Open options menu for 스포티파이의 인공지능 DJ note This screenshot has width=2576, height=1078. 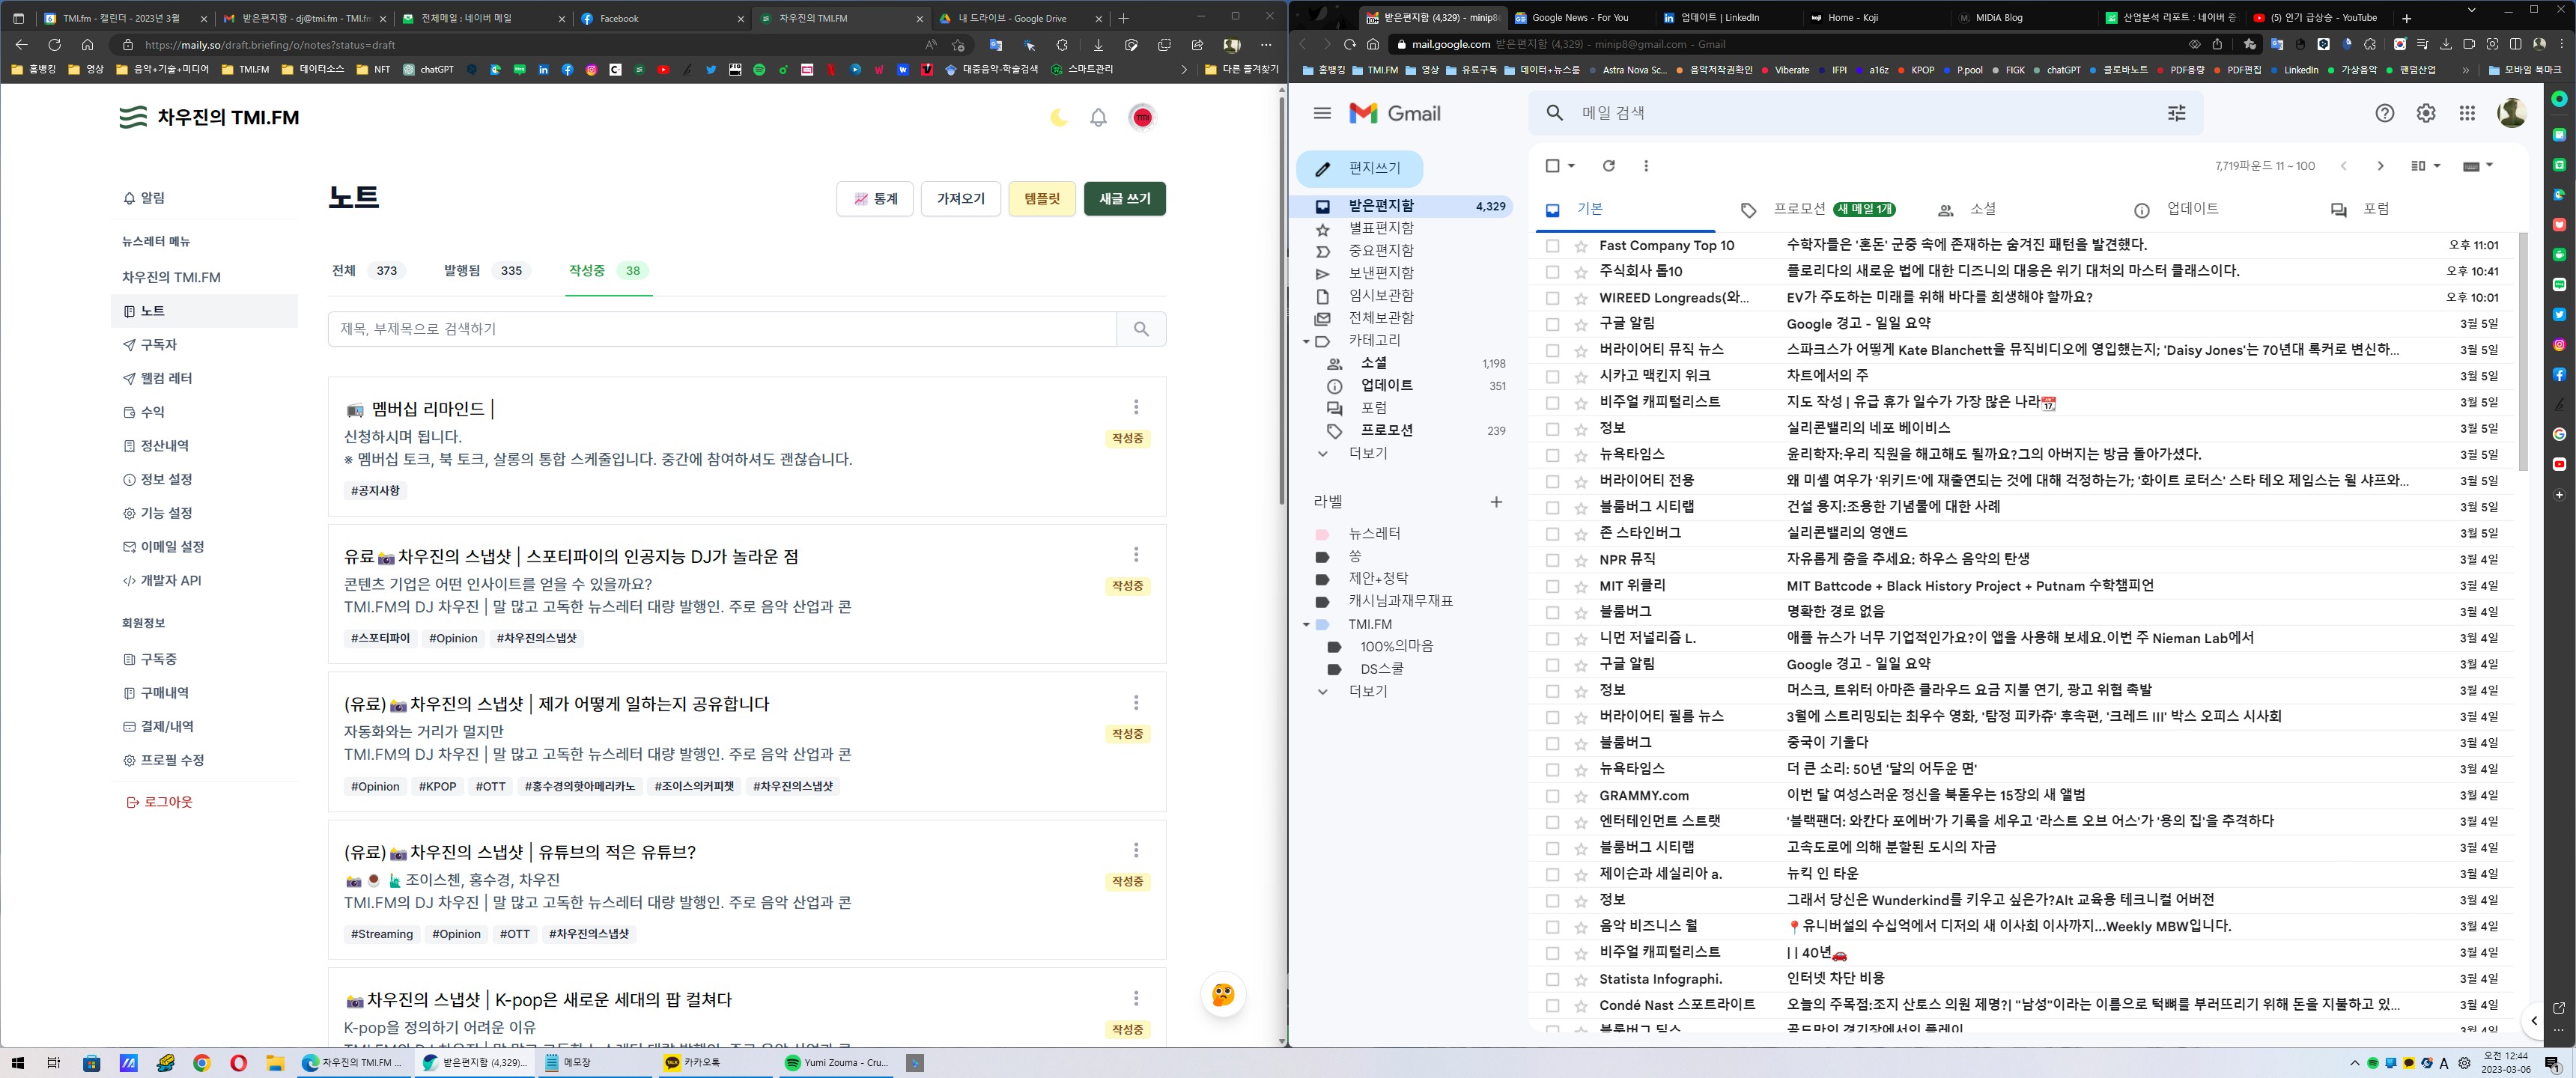[1136, 555]
